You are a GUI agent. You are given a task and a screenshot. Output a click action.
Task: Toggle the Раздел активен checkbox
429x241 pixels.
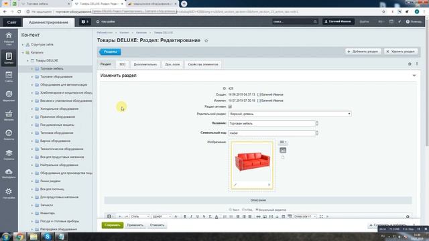230,106
